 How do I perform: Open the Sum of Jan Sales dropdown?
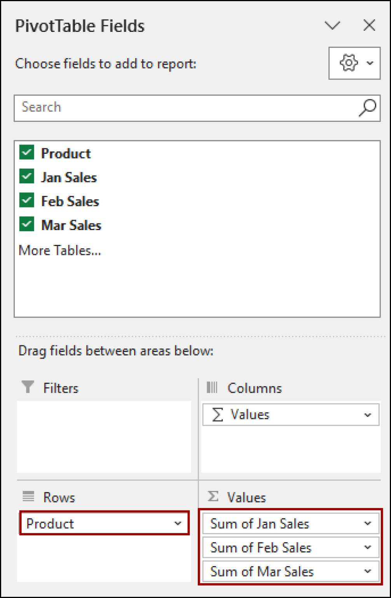[x=367, y=523]
